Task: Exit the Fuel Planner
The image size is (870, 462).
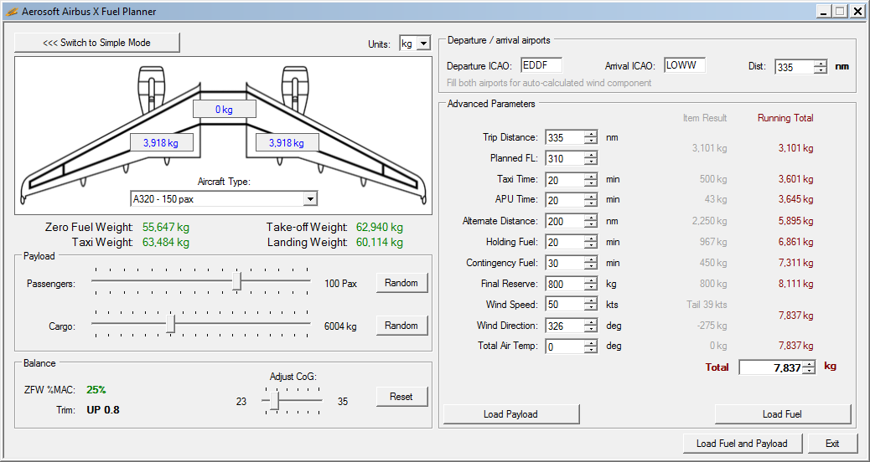Action: click(832, 443)
